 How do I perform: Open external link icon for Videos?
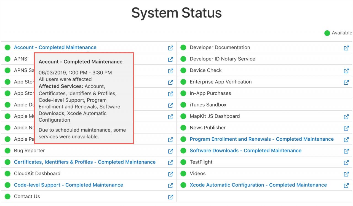coord(346,174)
